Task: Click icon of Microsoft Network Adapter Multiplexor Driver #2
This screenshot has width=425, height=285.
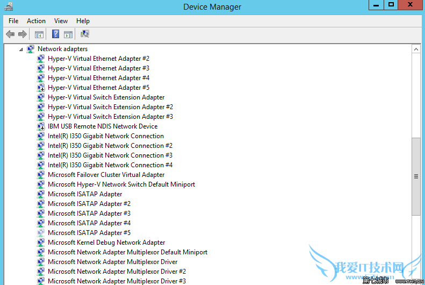Action: tap(41, 272)
